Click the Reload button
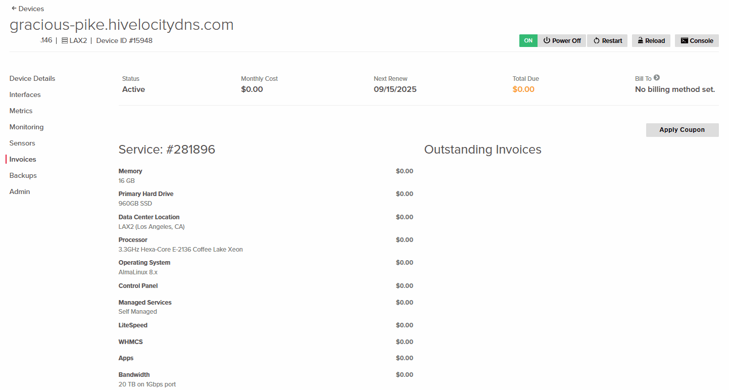 (651, 41)
